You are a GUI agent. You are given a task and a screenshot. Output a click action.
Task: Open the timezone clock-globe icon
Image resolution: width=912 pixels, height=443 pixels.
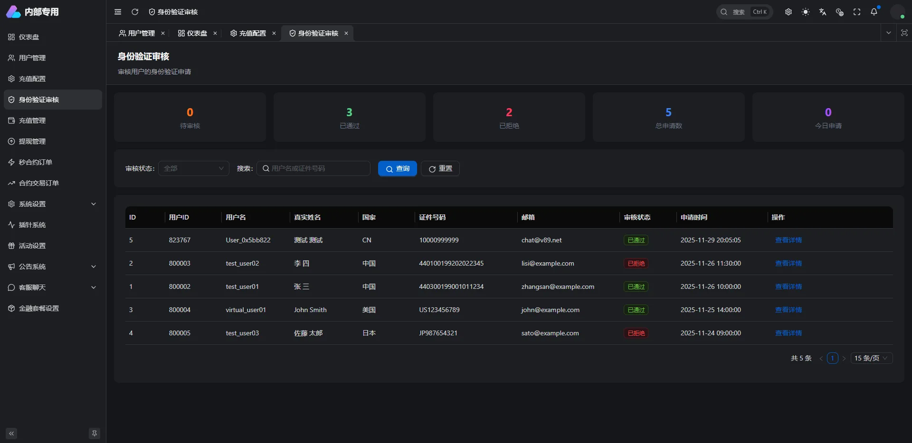coord(840,12)
